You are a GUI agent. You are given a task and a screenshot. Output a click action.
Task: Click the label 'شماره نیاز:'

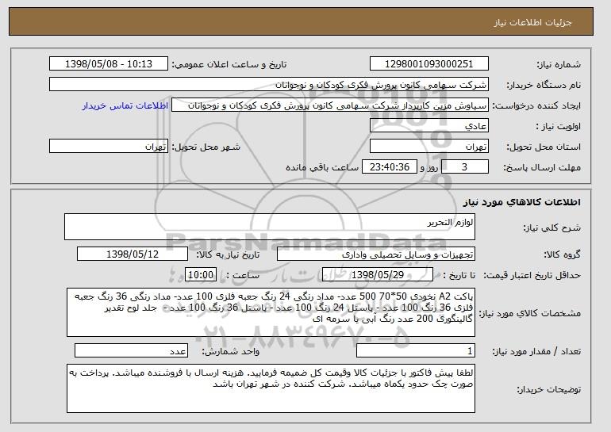[559, 65]
